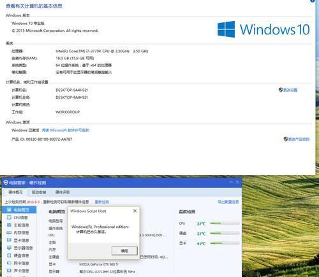Close the Windows Script Host dialog

pos(135,211)
